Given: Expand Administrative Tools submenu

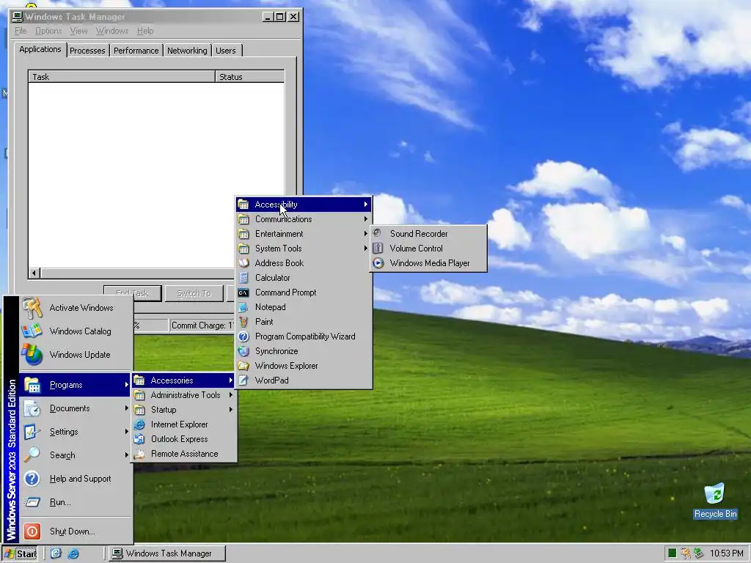Looking at the screenshot, I should click(x=184, y=395).
